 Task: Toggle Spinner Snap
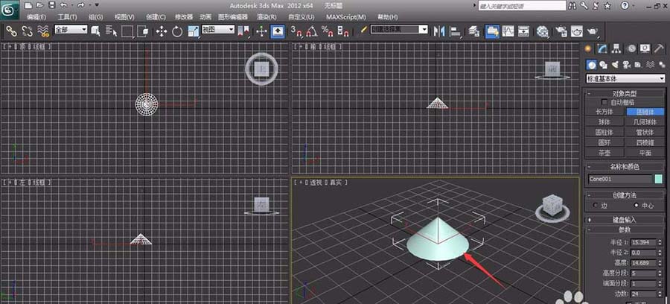343,31
